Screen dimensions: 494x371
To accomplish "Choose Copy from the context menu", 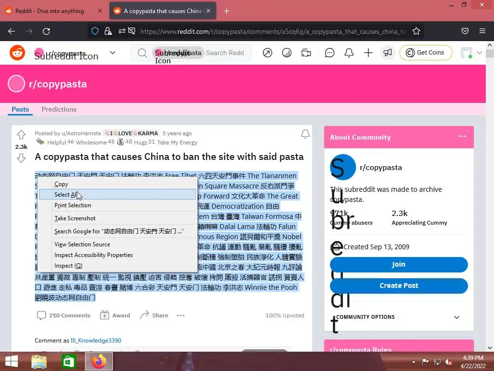I will click(117, 184).
